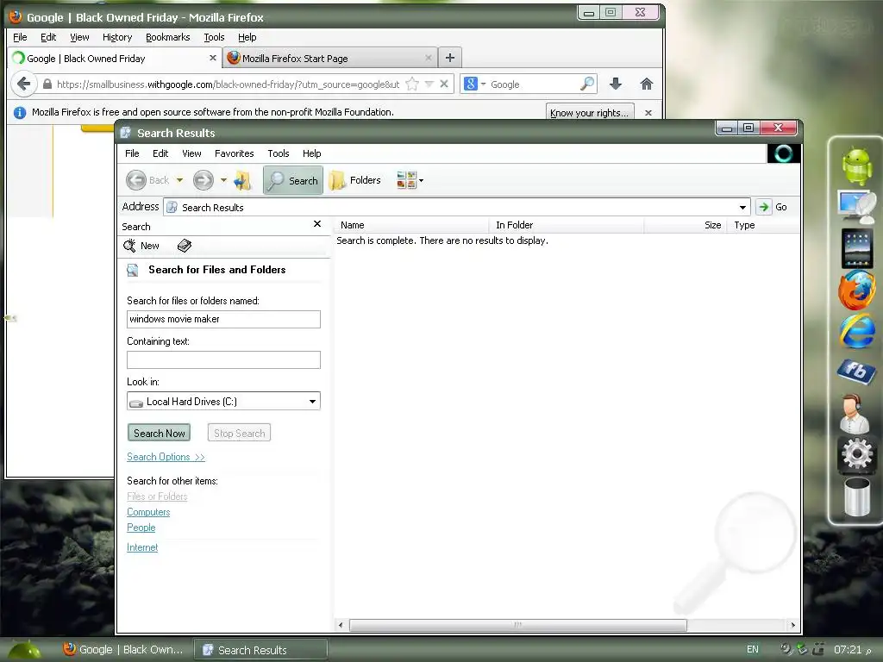Click the files or folders named field

pyautogui.click(x=223, y=319)
